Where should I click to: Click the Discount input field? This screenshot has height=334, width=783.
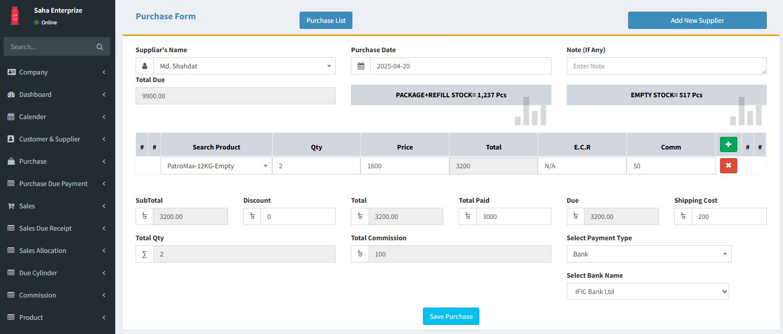(298, 216)
